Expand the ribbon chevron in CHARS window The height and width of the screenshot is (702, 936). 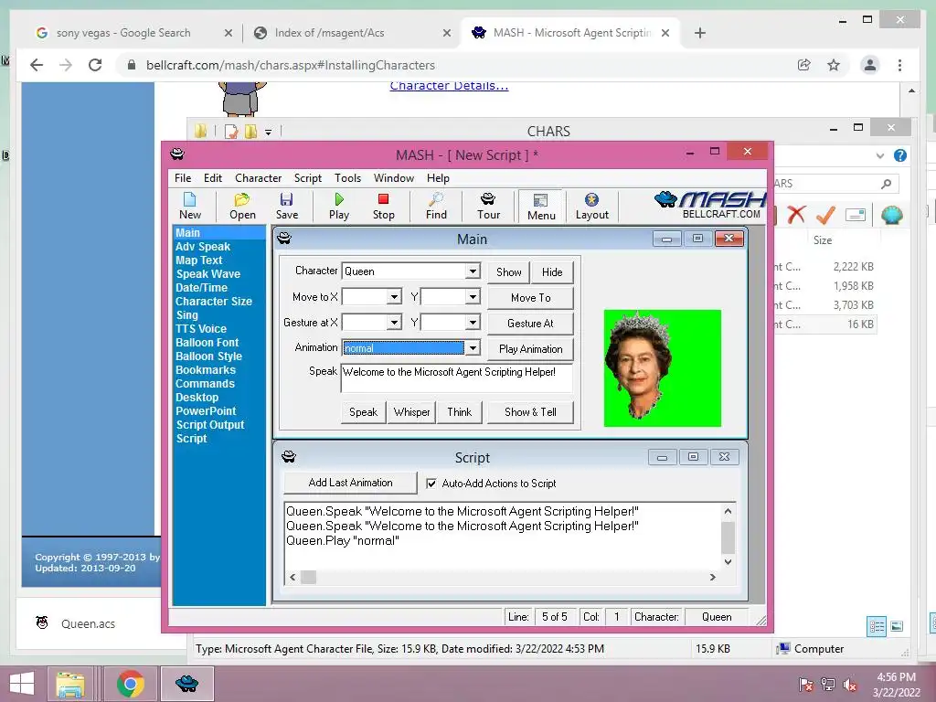click(x=880, y=155)
